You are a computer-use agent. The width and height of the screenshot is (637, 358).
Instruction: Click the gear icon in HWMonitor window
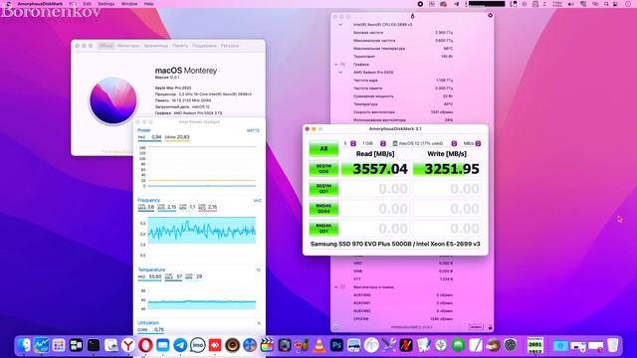click(490, 16)
